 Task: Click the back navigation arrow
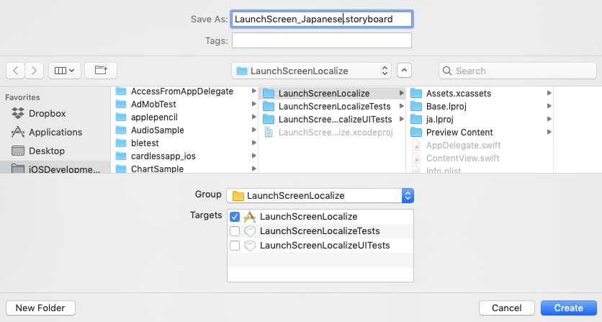click(x=16, y=71)
